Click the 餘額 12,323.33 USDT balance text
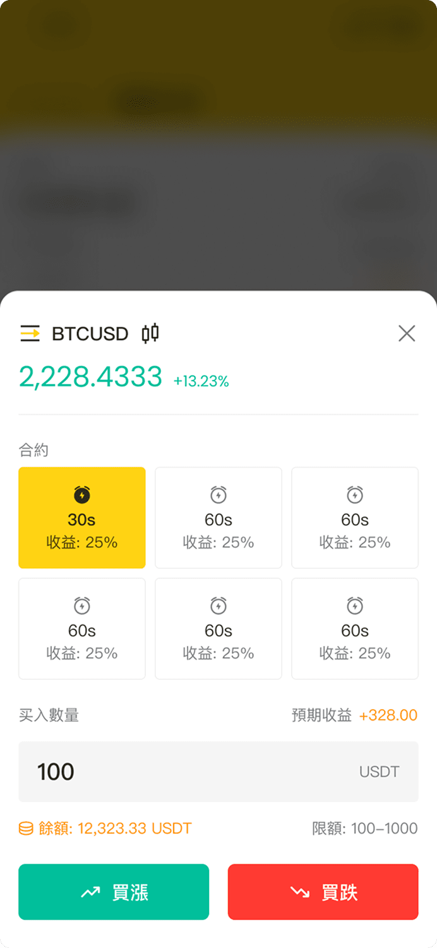The image size is (437, 948). click(115, 829)
